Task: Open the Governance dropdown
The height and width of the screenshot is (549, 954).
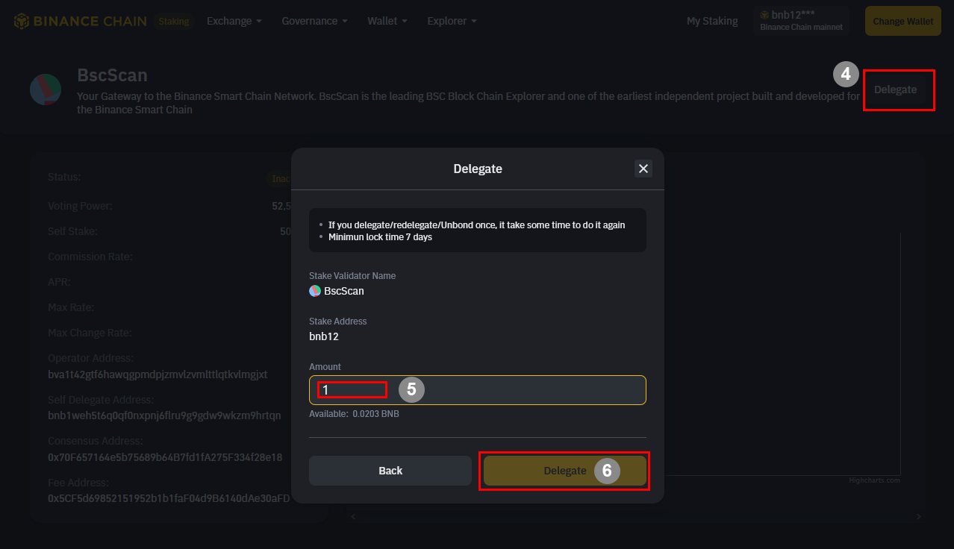Action: (314, 21)
